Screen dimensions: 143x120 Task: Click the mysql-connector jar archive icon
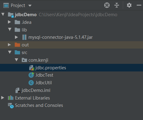pyautogui.click(x=24, y=37)
